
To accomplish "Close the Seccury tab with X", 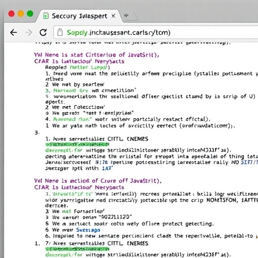I will [x=113, y=16].
